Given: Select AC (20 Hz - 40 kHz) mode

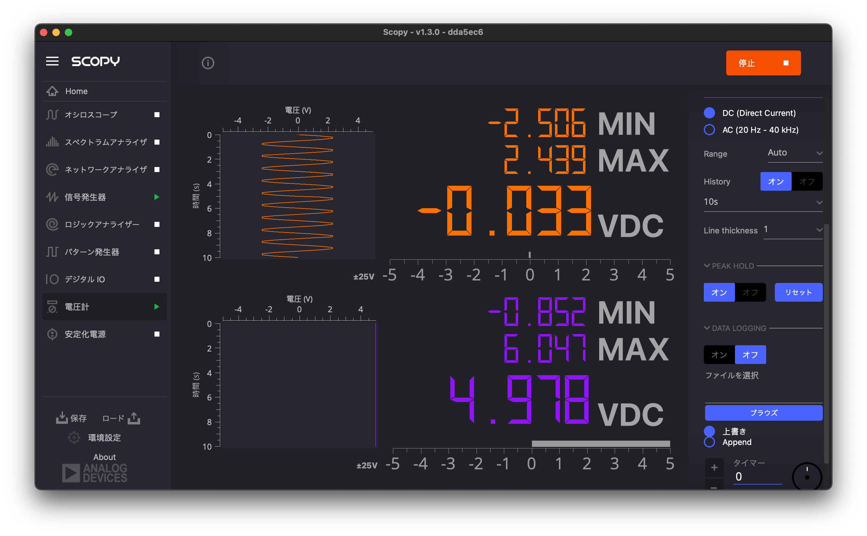Looking at the screenshot, I should coord(709,129).
